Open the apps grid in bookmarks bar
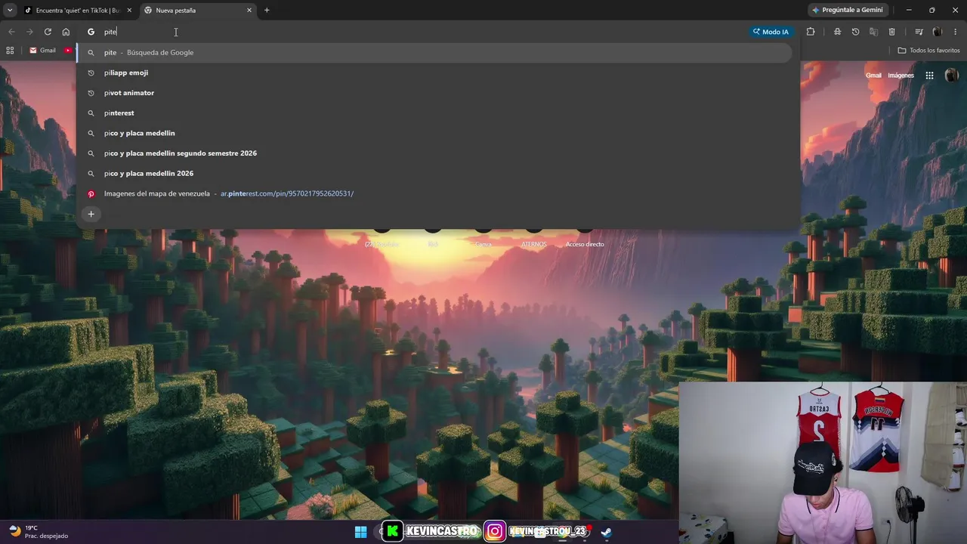This screenshot has height=544, width=967. (10, 51)
